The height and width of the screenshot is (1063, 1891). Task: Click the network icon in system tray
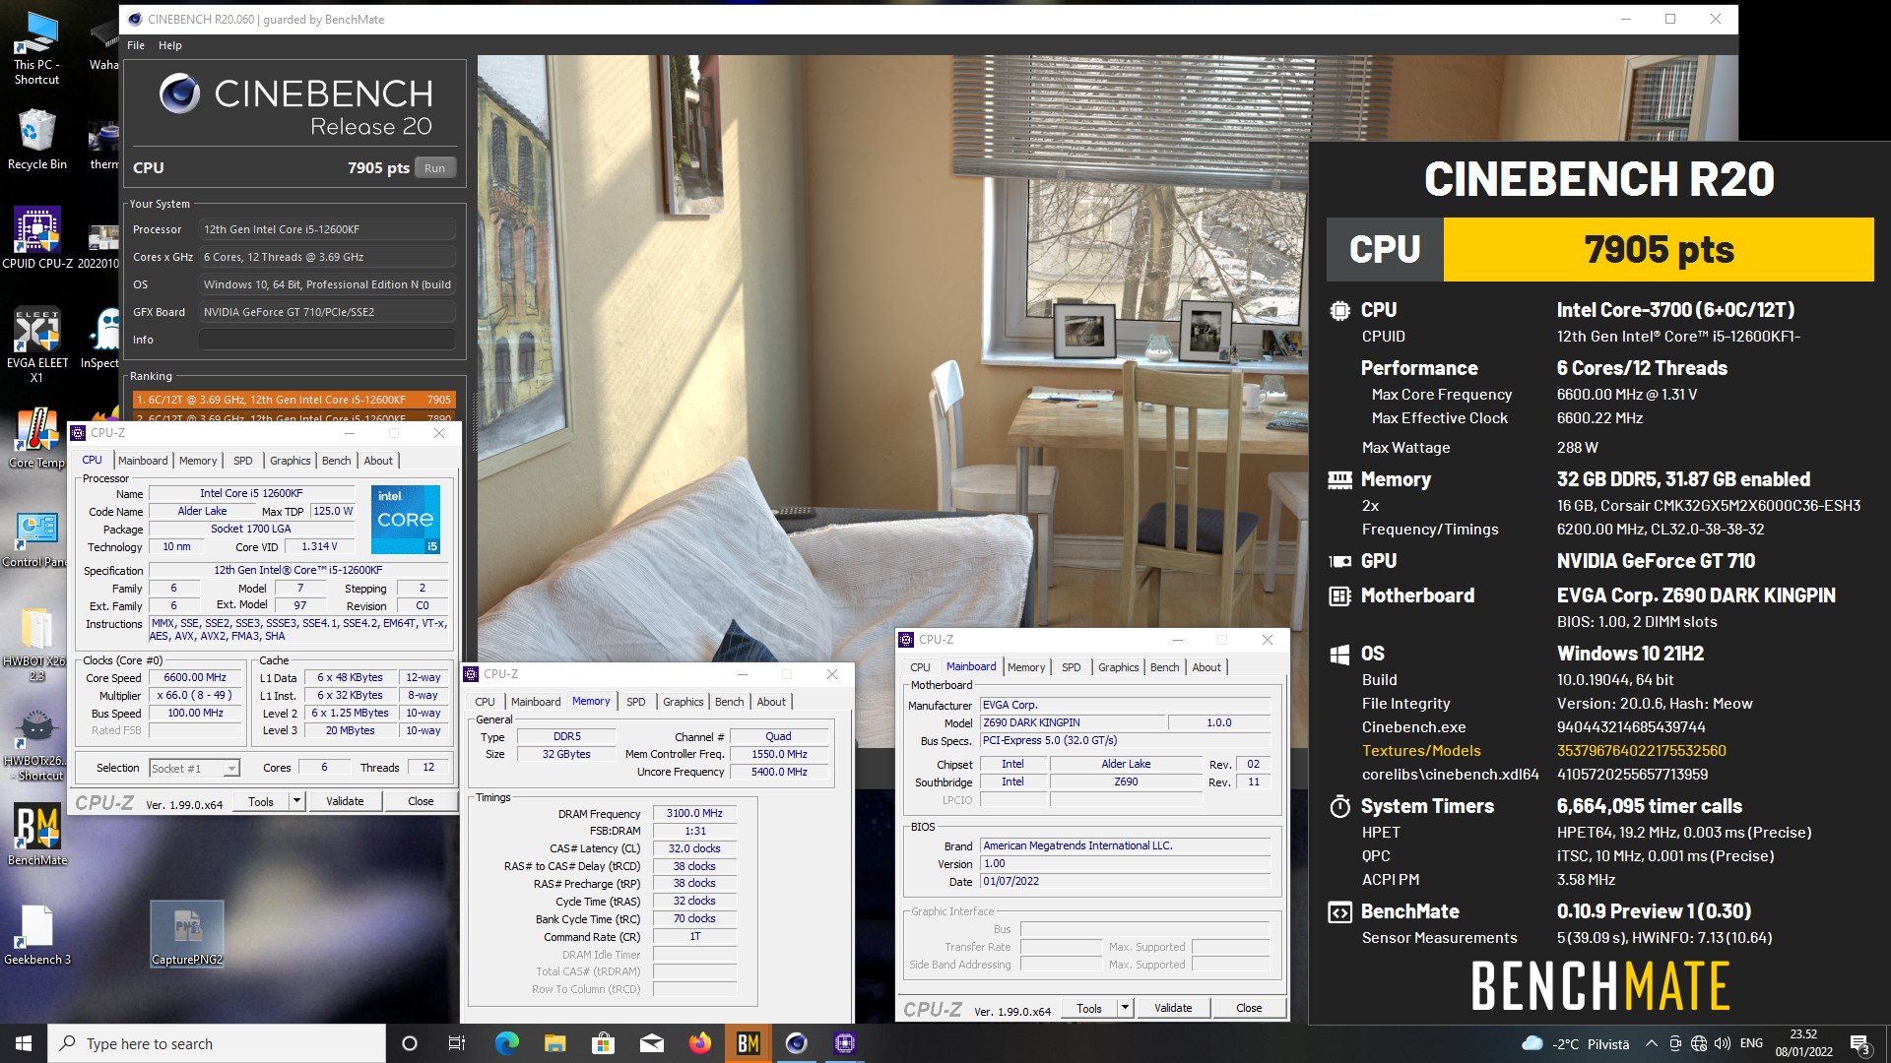[1698, 1043]
